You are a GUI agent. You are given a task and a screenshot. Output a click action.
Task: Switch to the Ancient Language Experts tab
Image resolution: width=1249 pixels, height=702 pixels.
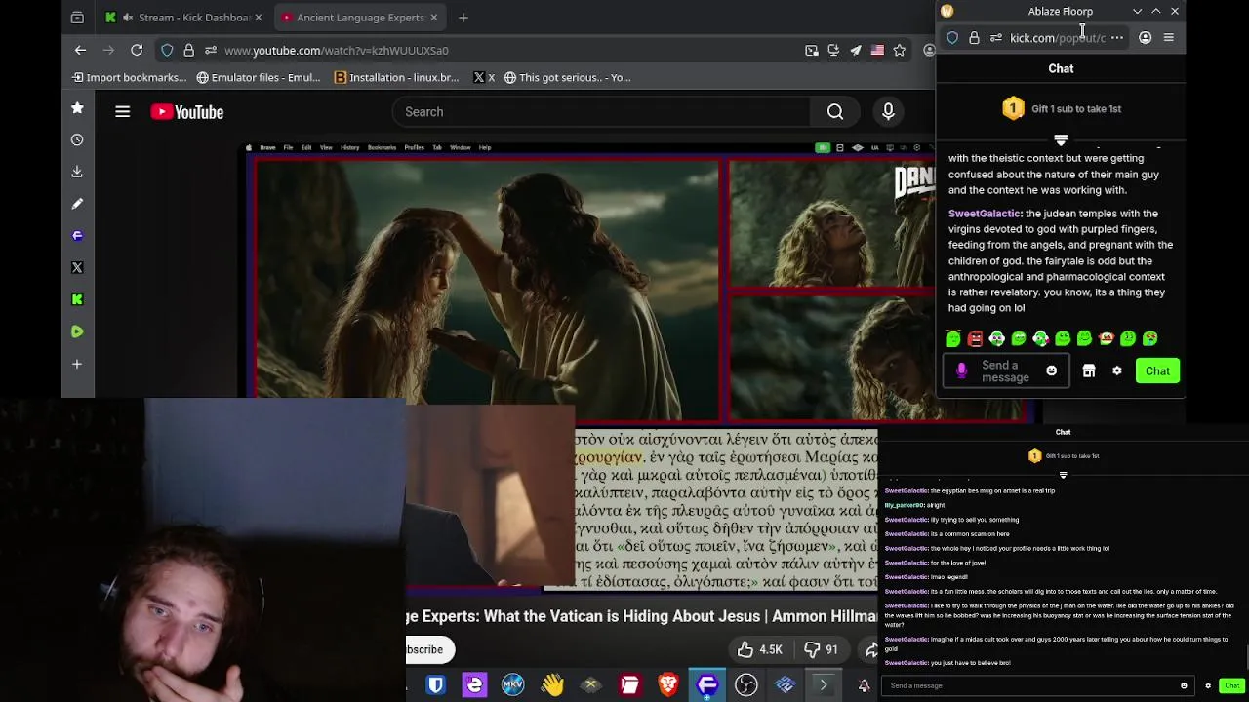(358, 17)
